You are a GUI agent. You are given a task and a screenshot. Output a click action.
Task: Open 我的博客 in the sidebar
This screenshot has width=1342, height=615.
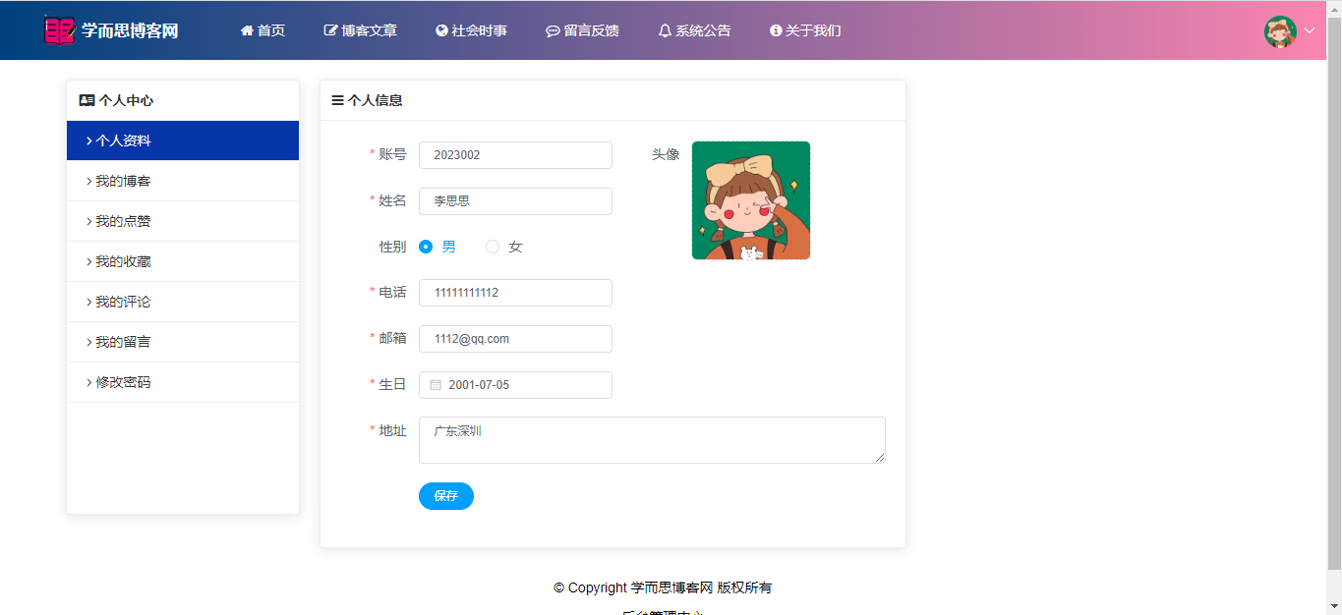[183, 181]
